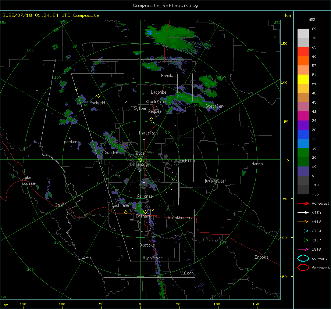
Task: Click the RedDeer city label
Action: coord(156,111)
